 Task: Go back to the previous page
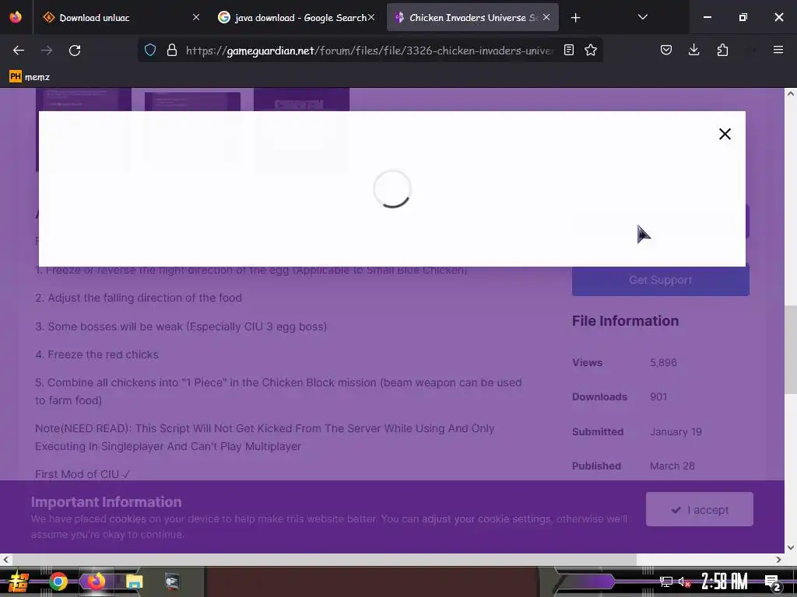pos(19,51)
